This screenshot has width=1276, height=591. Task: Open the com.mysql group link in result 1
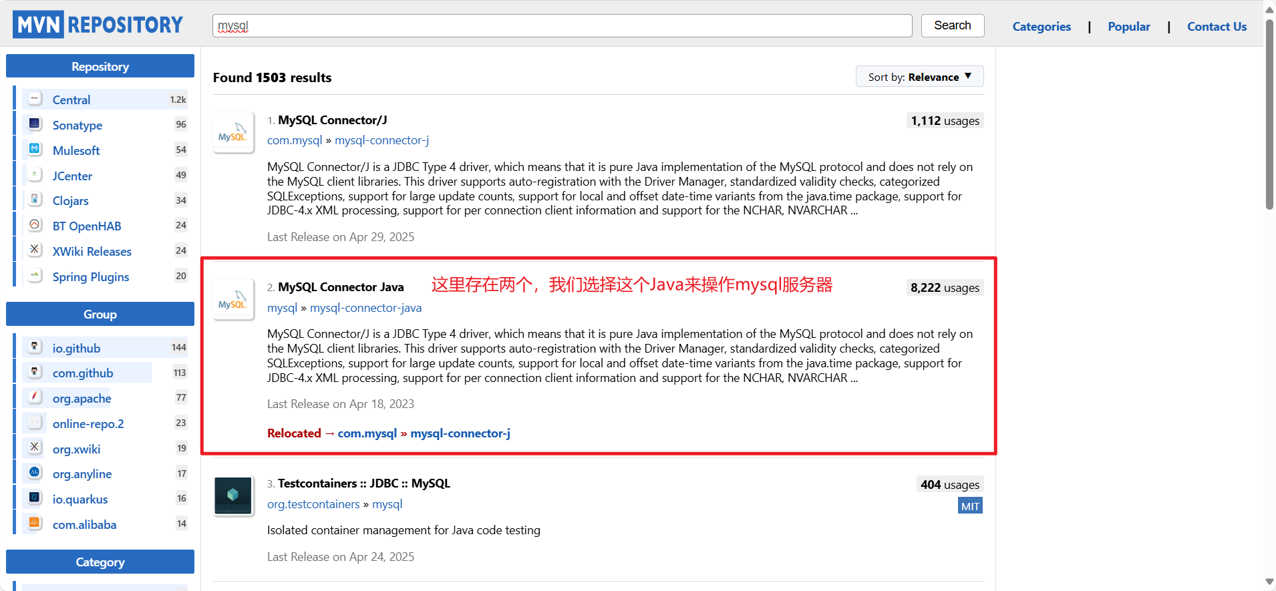[295, 140]
